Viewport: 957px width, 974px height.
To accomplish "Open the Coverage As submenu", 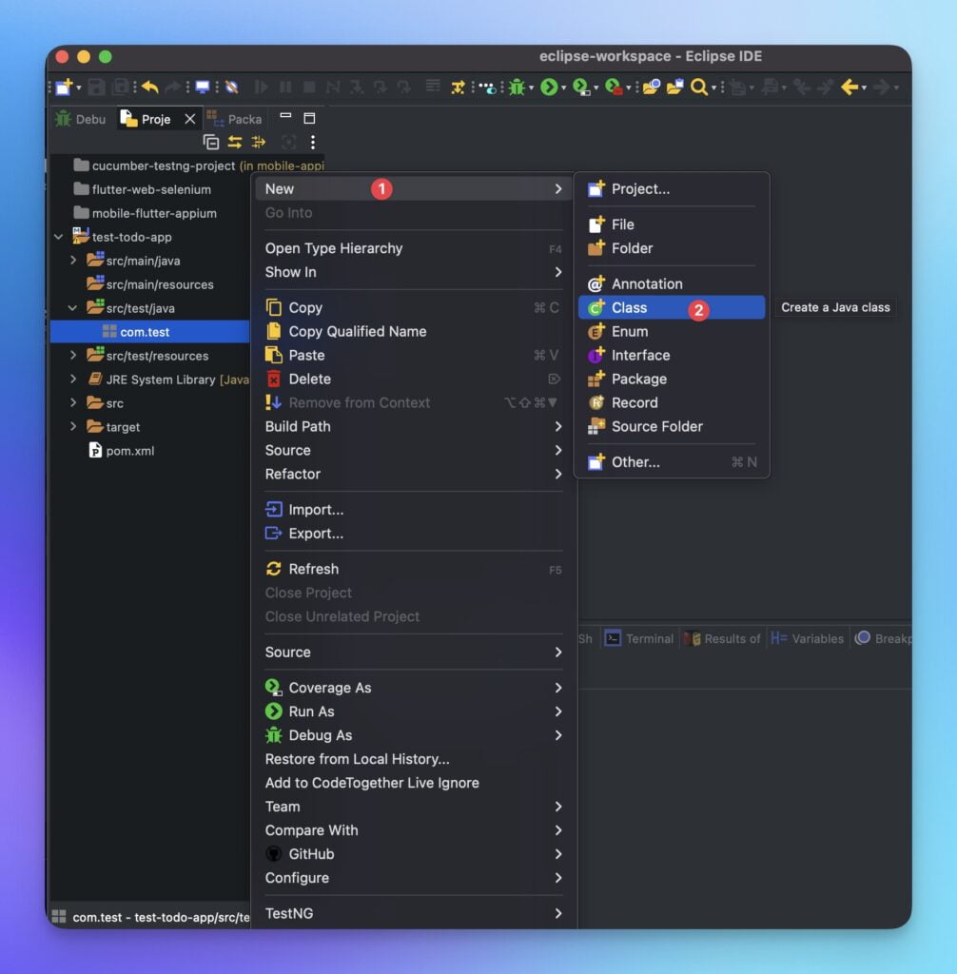I will pos(413,688).
